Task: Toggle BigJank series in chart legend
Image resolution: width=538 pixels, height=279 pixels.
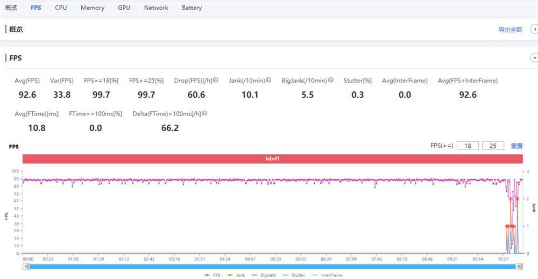Action: pyautogui.click(x=263, y=275)
